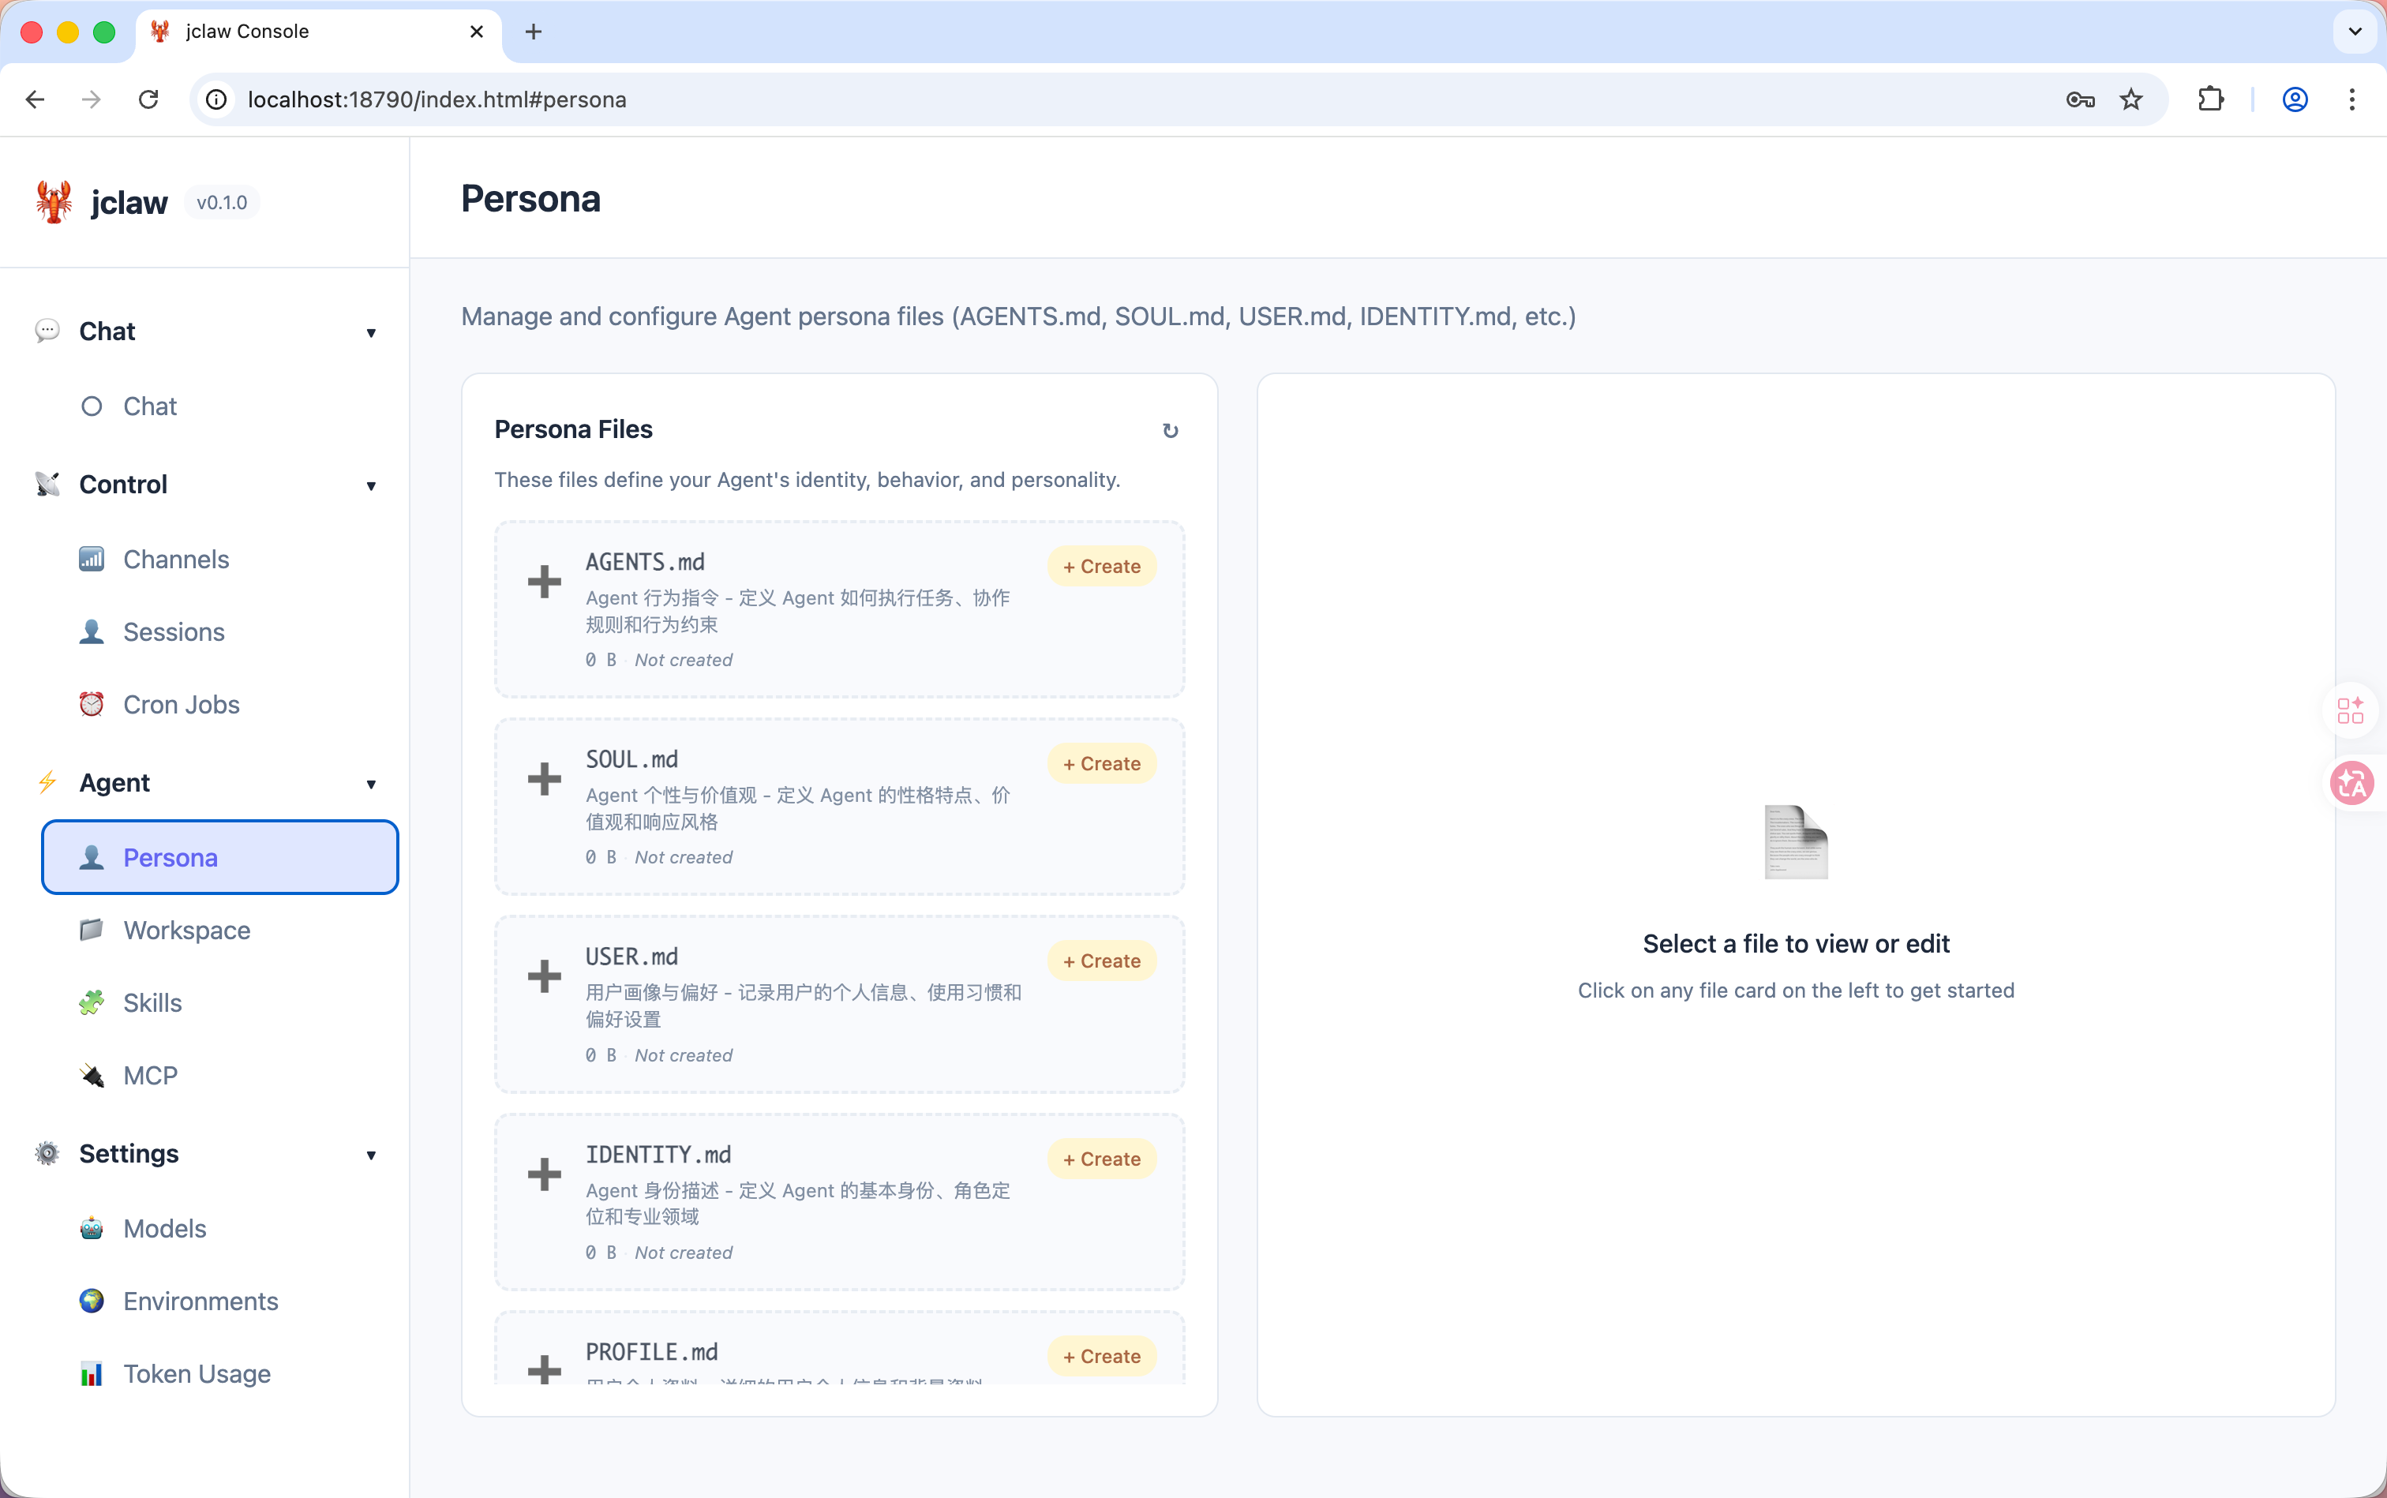Select the Workspace sidebar item

pos(220,931)
